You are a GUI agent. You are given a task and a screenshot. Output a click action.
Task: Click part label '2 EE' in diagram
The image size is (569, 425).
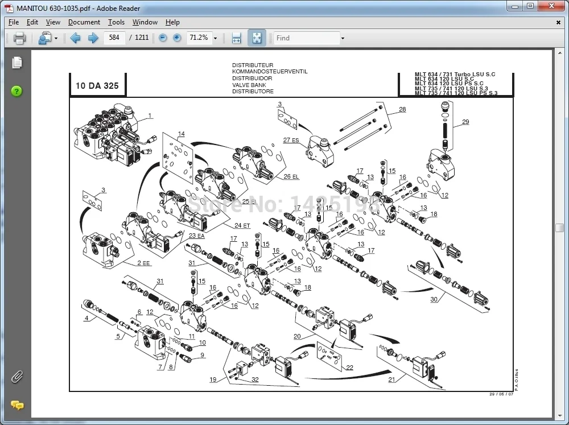click(143, 263)
